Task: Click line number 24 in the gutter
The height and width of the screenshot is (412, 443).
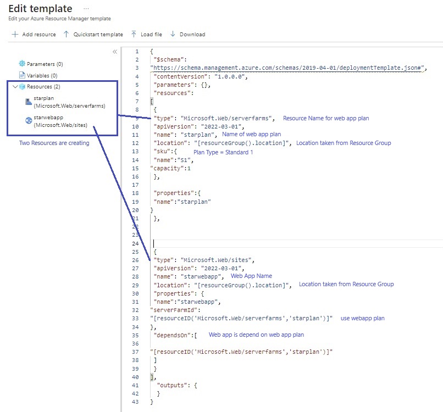Action: [135, 243]
